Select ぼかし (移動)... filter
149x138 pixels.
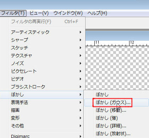coord(117,110)
